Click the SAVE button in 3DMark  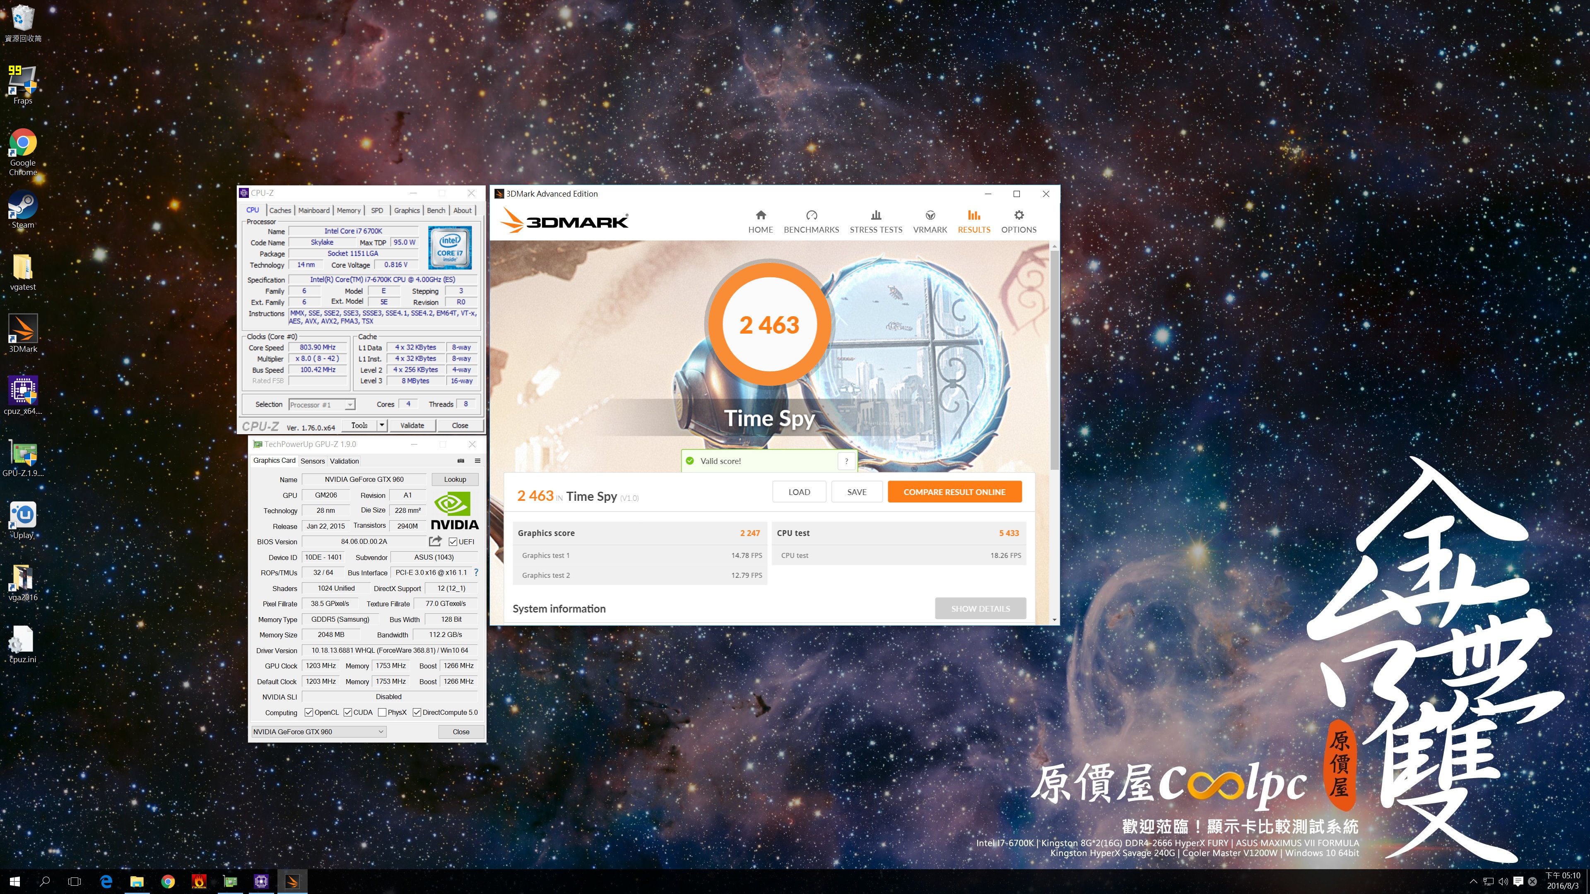click(x=857, y=492)
